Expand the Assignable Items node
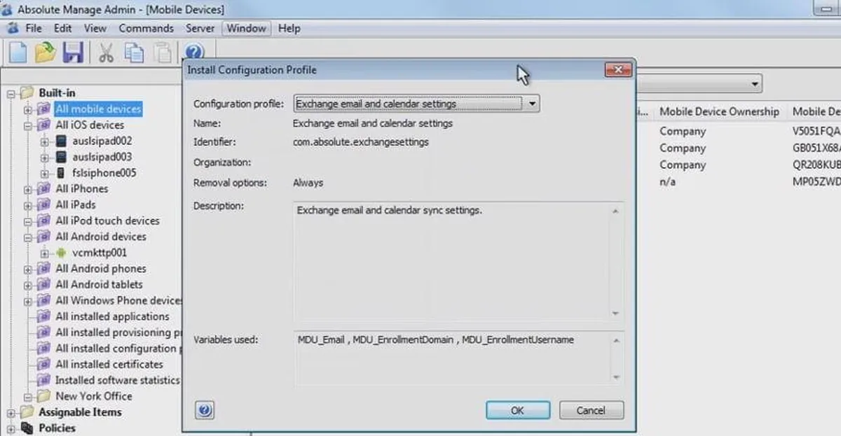This screenshot has height=436, width=841. tap(11, 412)
